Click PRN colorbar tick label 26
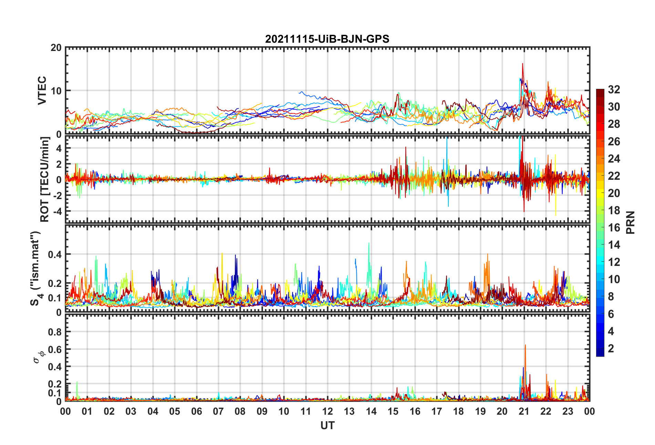Viewport: 655px width, 445px height. pyautogui.click(x=614, y=141)
